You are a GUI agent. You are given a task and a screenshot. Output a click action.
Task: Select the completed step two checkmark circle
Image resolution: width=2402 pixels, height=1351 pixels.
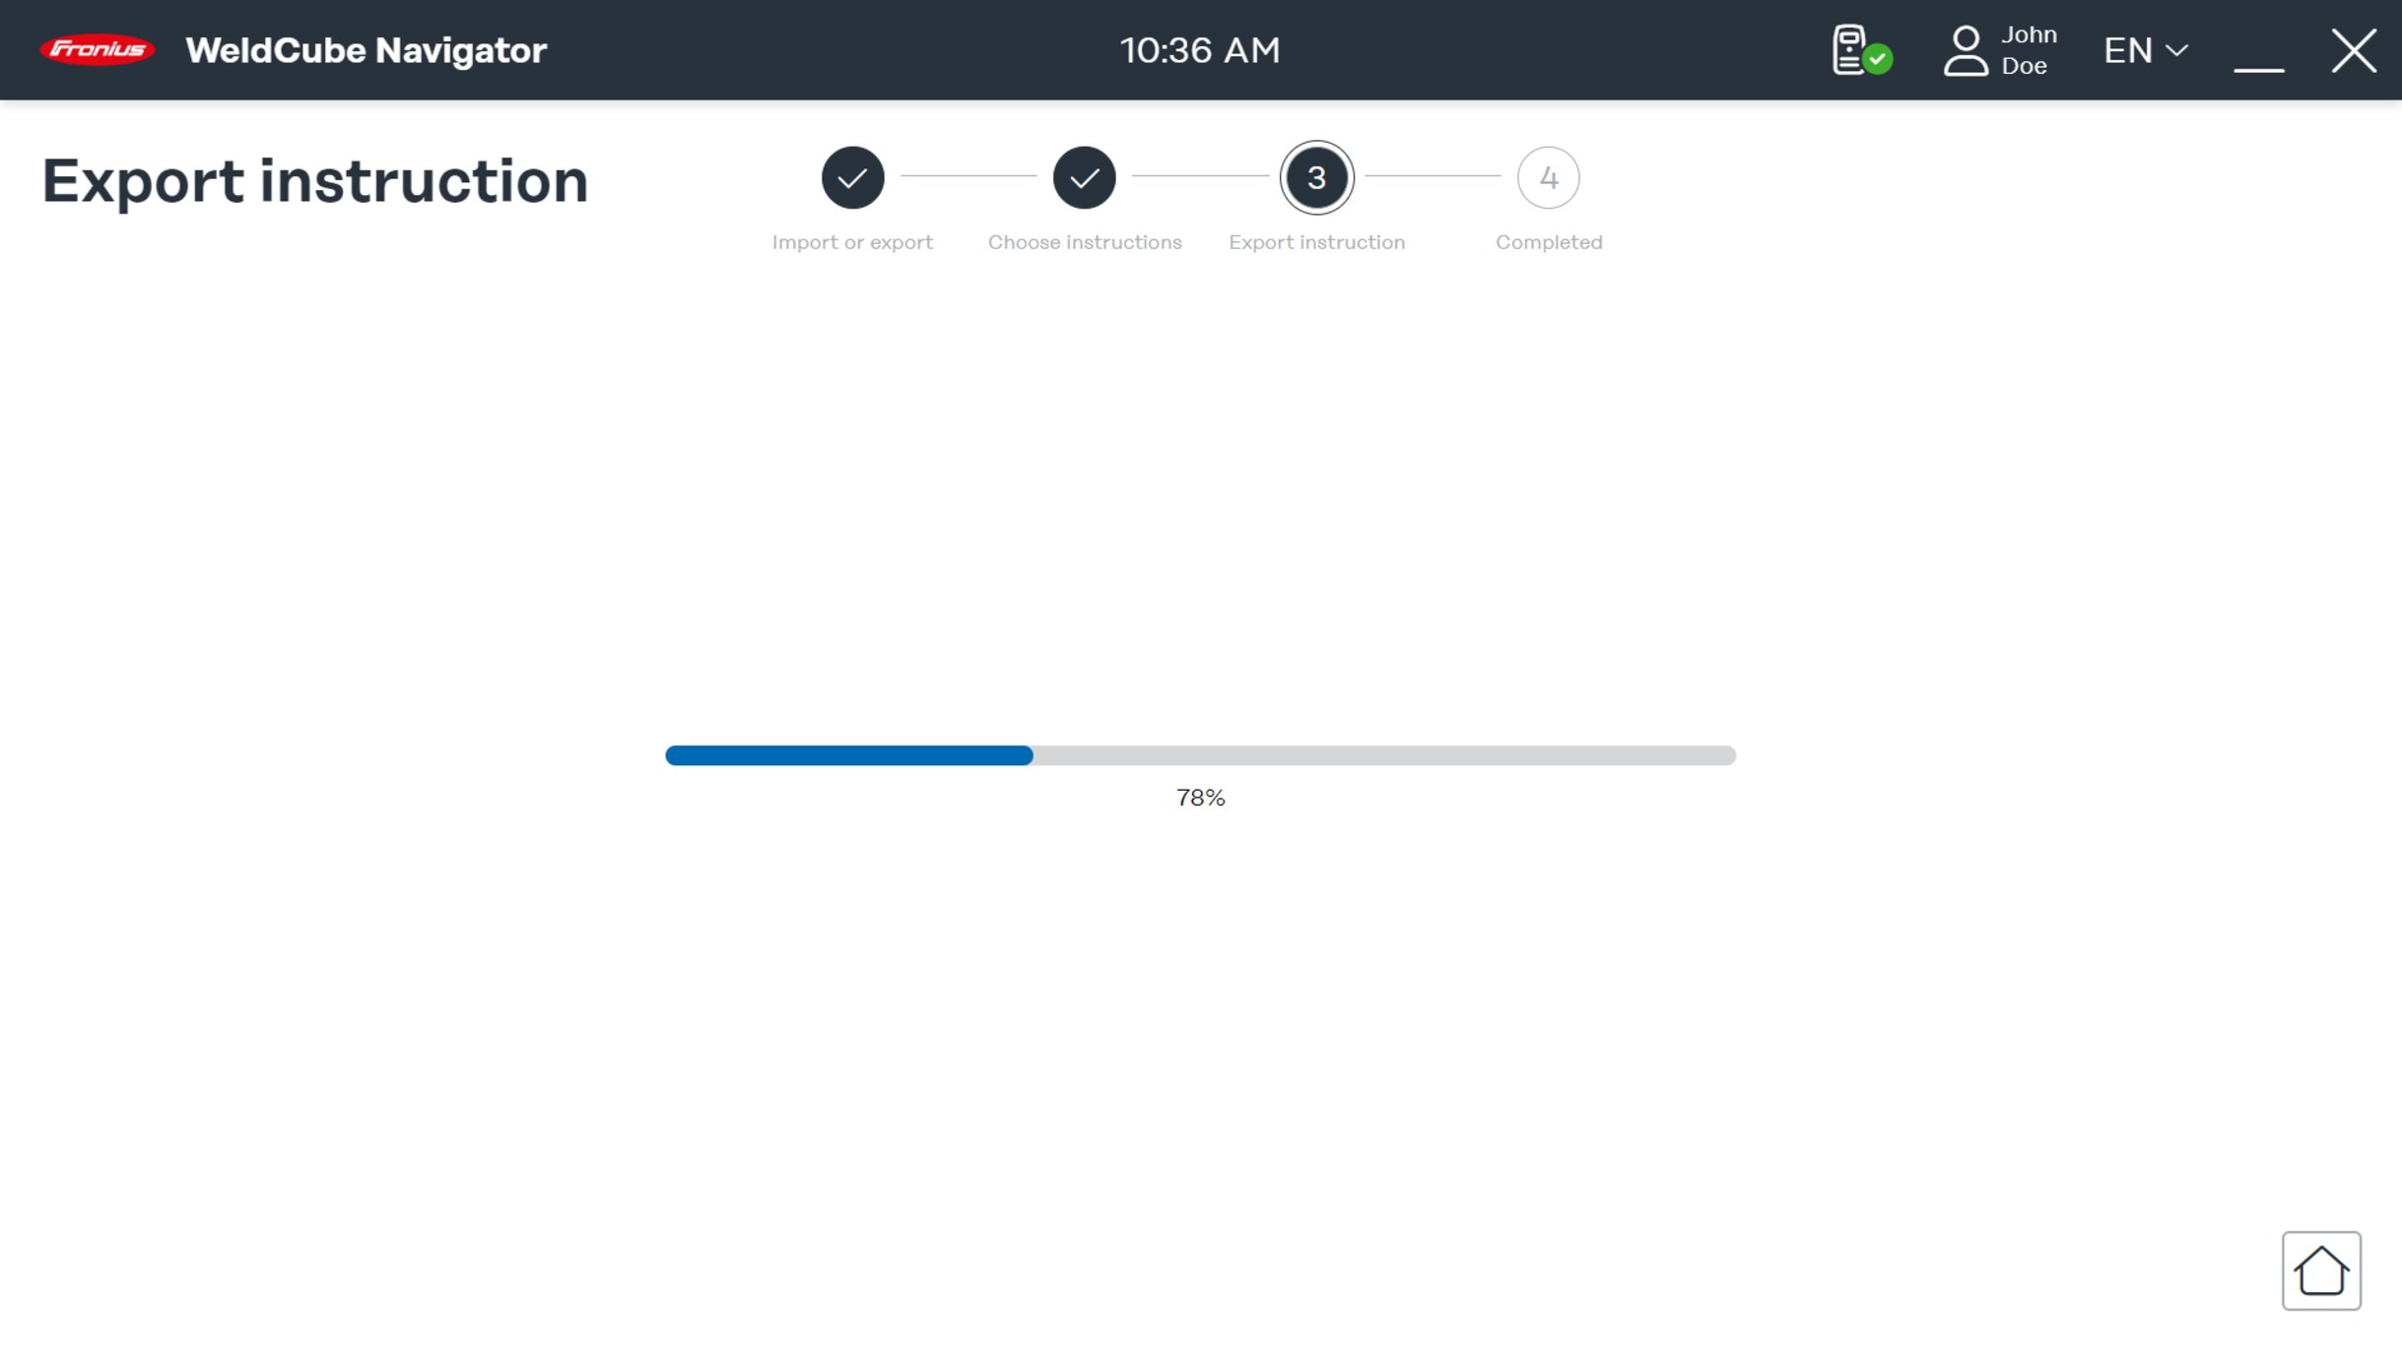(1084, 177)
